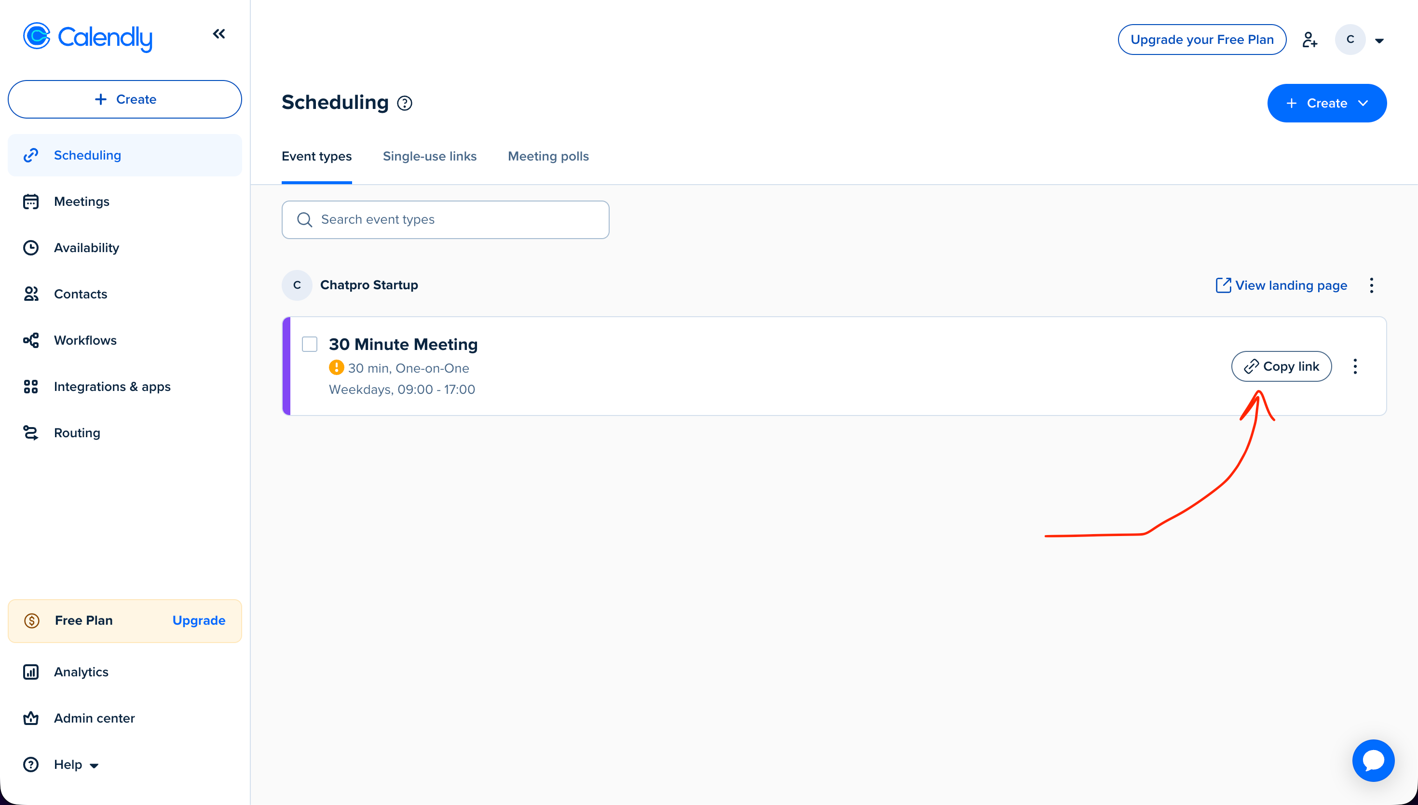
Task: Expand the blue Create dropdown button
Action: (1326, 103)
